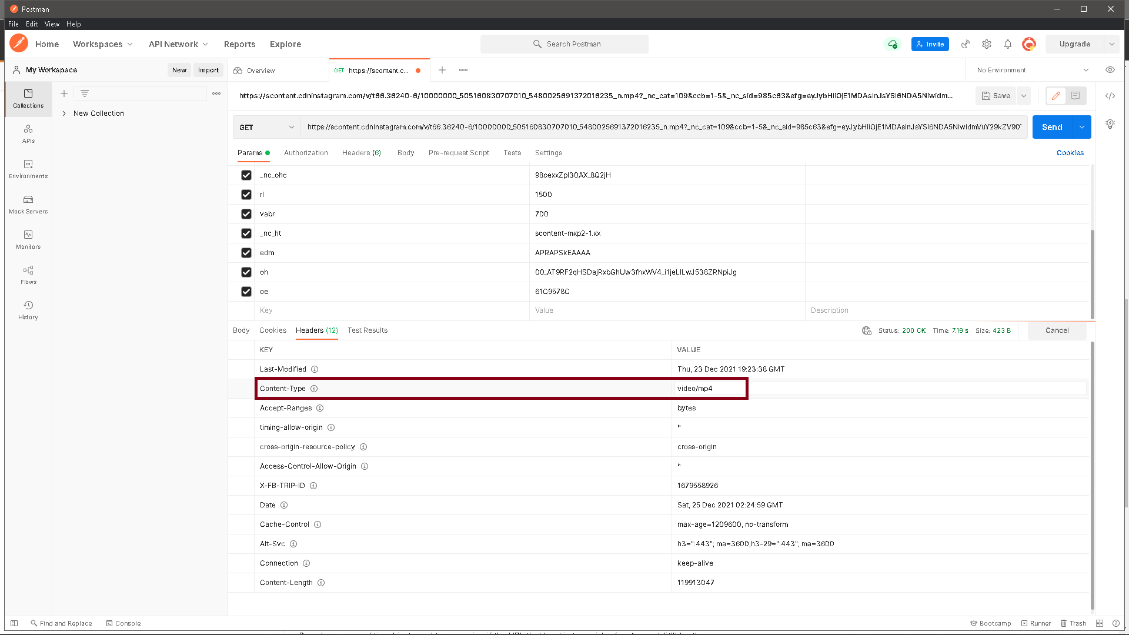
Task: Switch to the Authorization tab
Action: (x=306, y=153)
